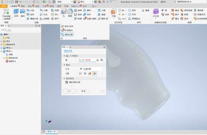Toggle 删除原始对象 checkbox

click(x=67, y=82)
